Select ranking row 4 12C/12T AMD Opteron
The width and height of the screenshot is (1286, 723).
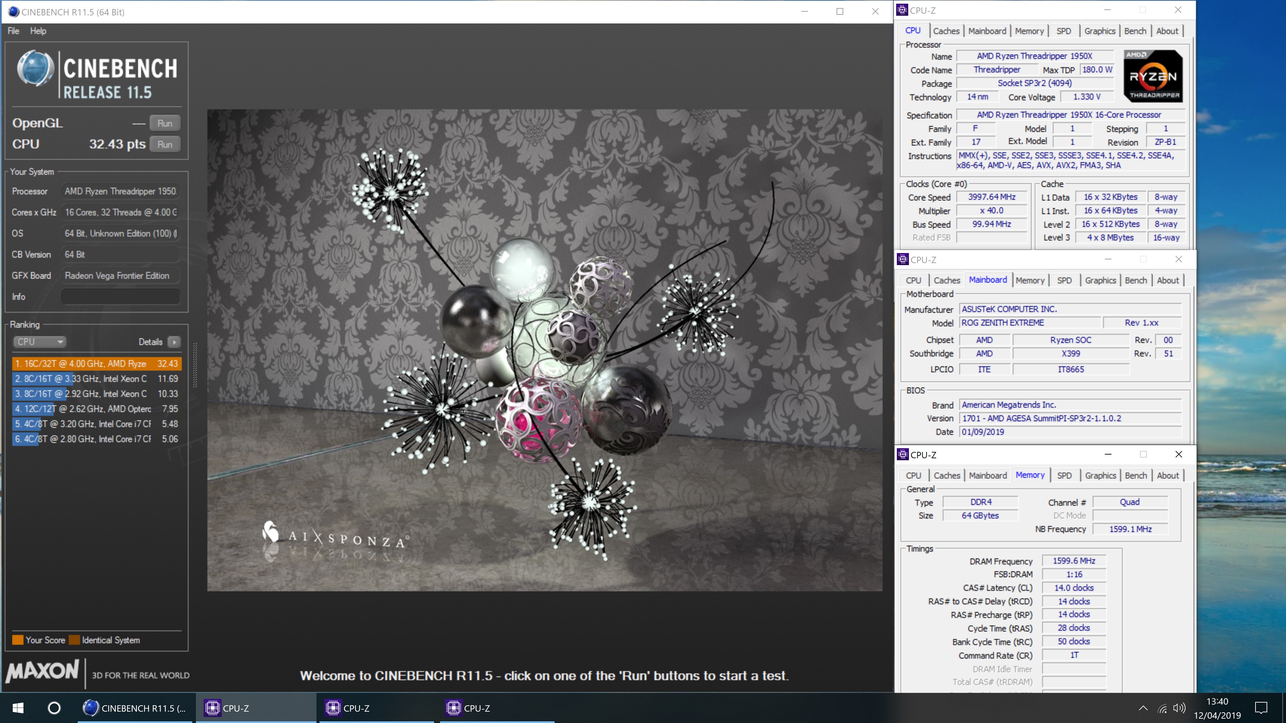96,409
